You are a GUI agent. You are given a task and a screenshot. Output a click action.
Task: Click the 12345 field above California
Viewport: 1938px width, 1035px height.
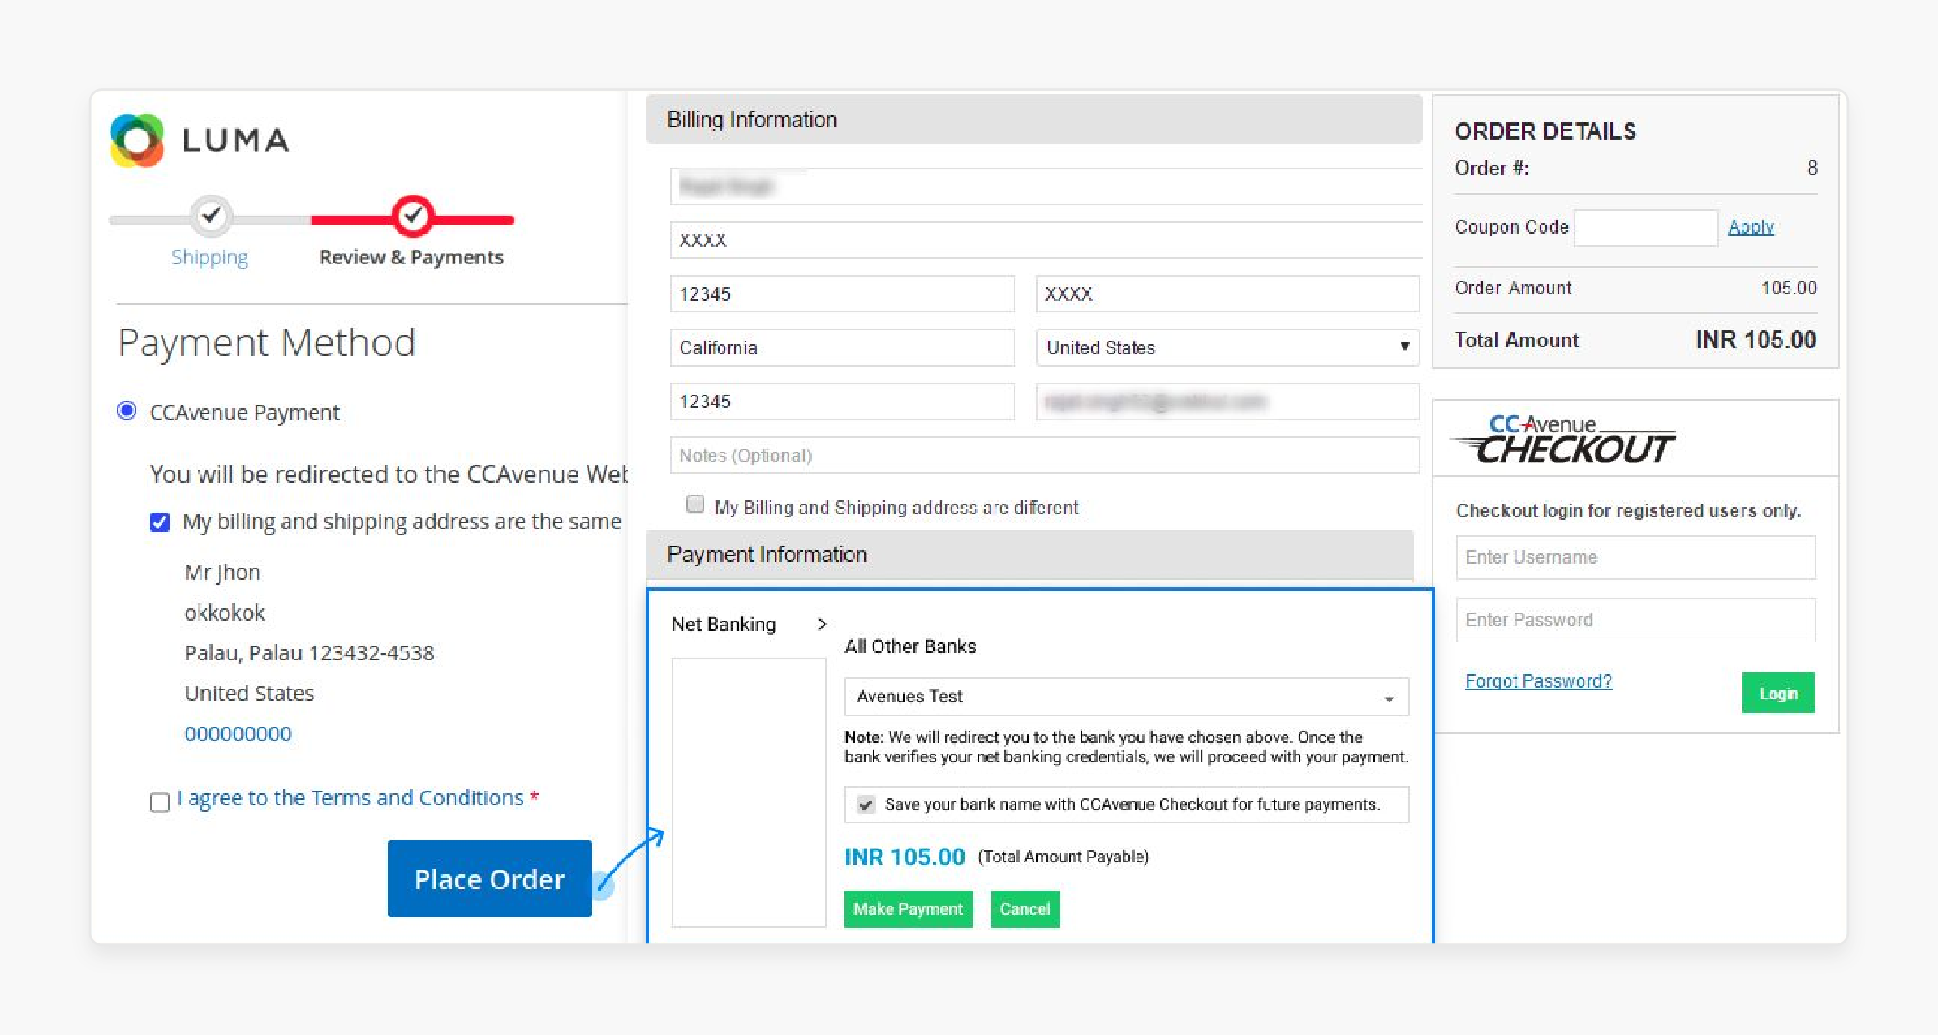(x=842, y=294)
